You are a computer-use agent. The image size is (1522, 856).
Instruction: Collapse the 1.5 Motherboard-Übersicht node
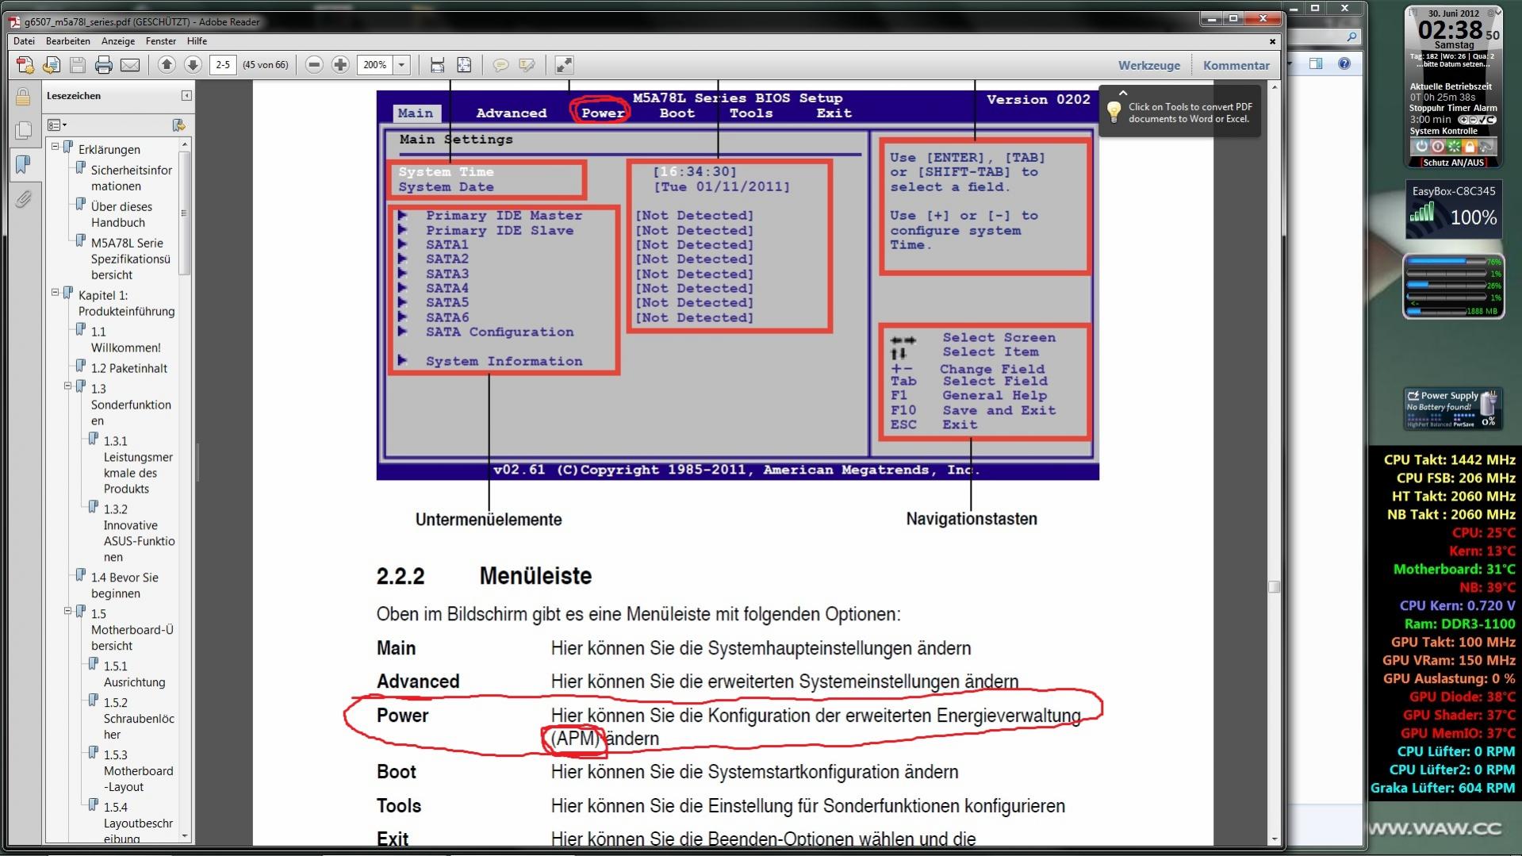point(68,612)
